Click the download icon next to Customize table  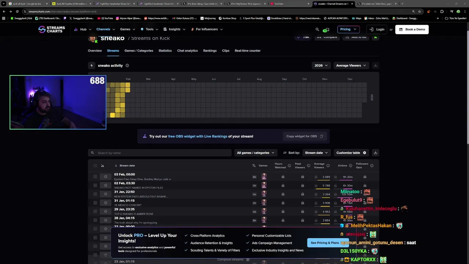pyautogui.click(x=375, y=153)
